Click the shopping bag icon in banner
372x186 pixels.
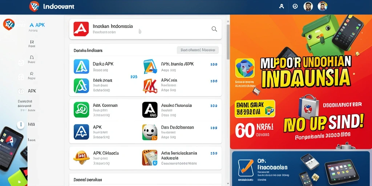(308, 106)
